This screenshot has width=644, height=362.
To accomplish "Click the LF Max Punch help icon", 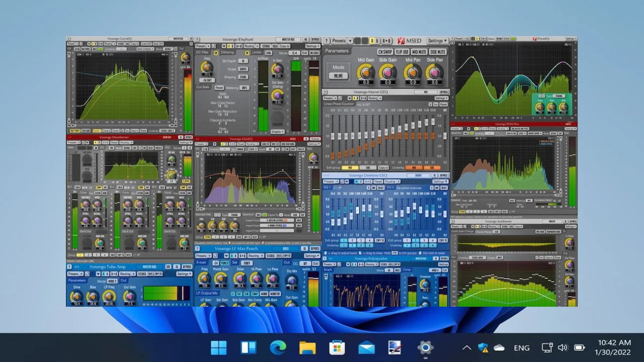I will tap(197, 248).
